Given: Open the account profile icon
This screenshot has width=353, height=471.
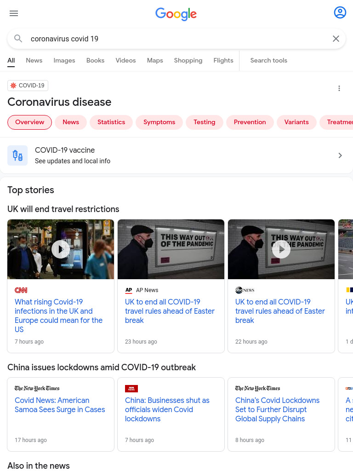Looking at the screenshot, I should point(340,12).
